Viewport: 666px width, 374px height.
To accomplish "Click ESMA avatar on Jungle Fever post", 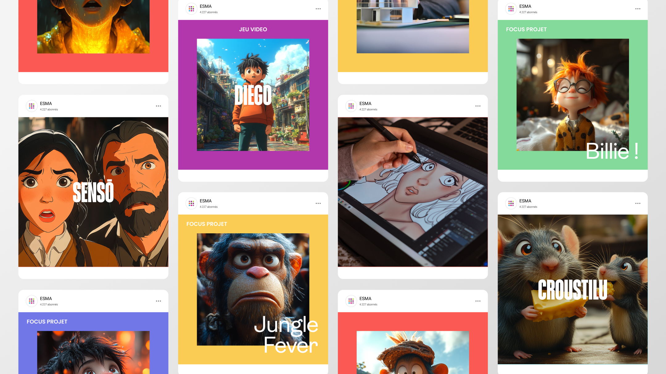I will (x=191, y=203).
